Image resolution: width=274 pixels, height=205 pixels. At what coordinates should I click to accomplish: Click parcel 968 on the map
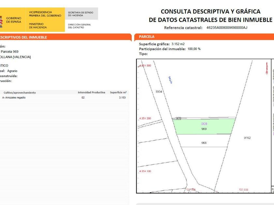(204, 143)
